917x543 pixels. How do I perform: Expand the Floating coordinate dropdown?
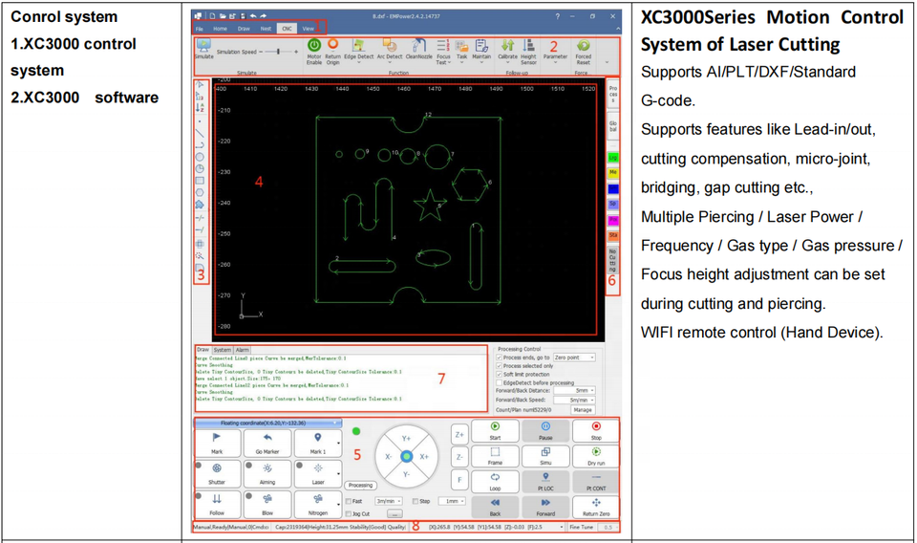click(x=335, y=424)
